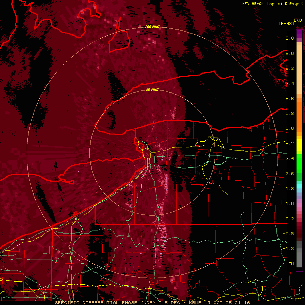Click the 9.0 value on the color scale

[290, 53]
